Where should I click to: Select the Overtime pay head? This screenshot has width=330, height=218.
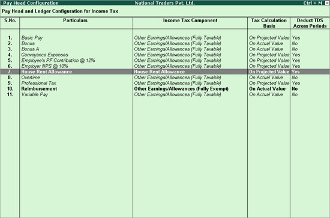pos(31,77)
